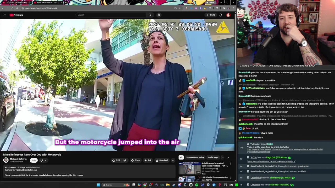This screenshot has height=188, width=335.
Task: Click Ladyclinks username in activity feed
Action: point(255,178)
